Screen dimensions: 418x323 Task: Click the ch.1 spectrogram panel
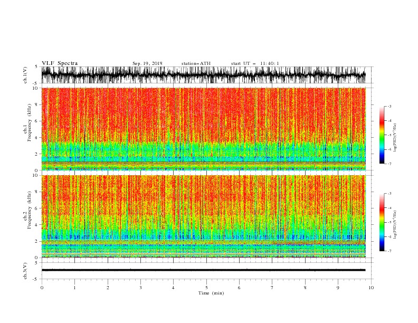pyautogui.click(x=204, y=129)
